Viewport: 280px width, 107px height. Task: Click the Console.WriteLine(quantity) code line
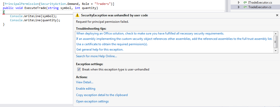click(x=35, y=20)
